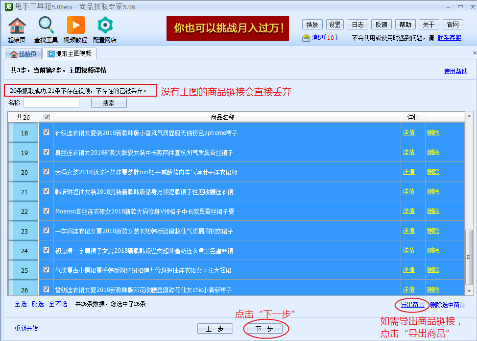477x341 pixels.
Task: Click the 搜索 search button
Action: tap(109, 103)
